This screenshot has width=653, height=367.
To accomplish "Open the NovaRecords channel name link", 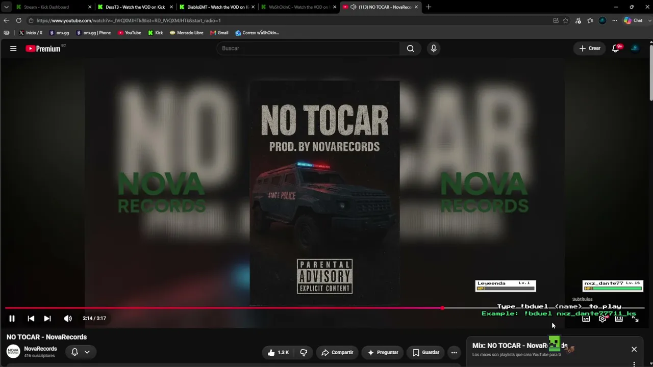I will pyautogui.click(x=40, y=349).
